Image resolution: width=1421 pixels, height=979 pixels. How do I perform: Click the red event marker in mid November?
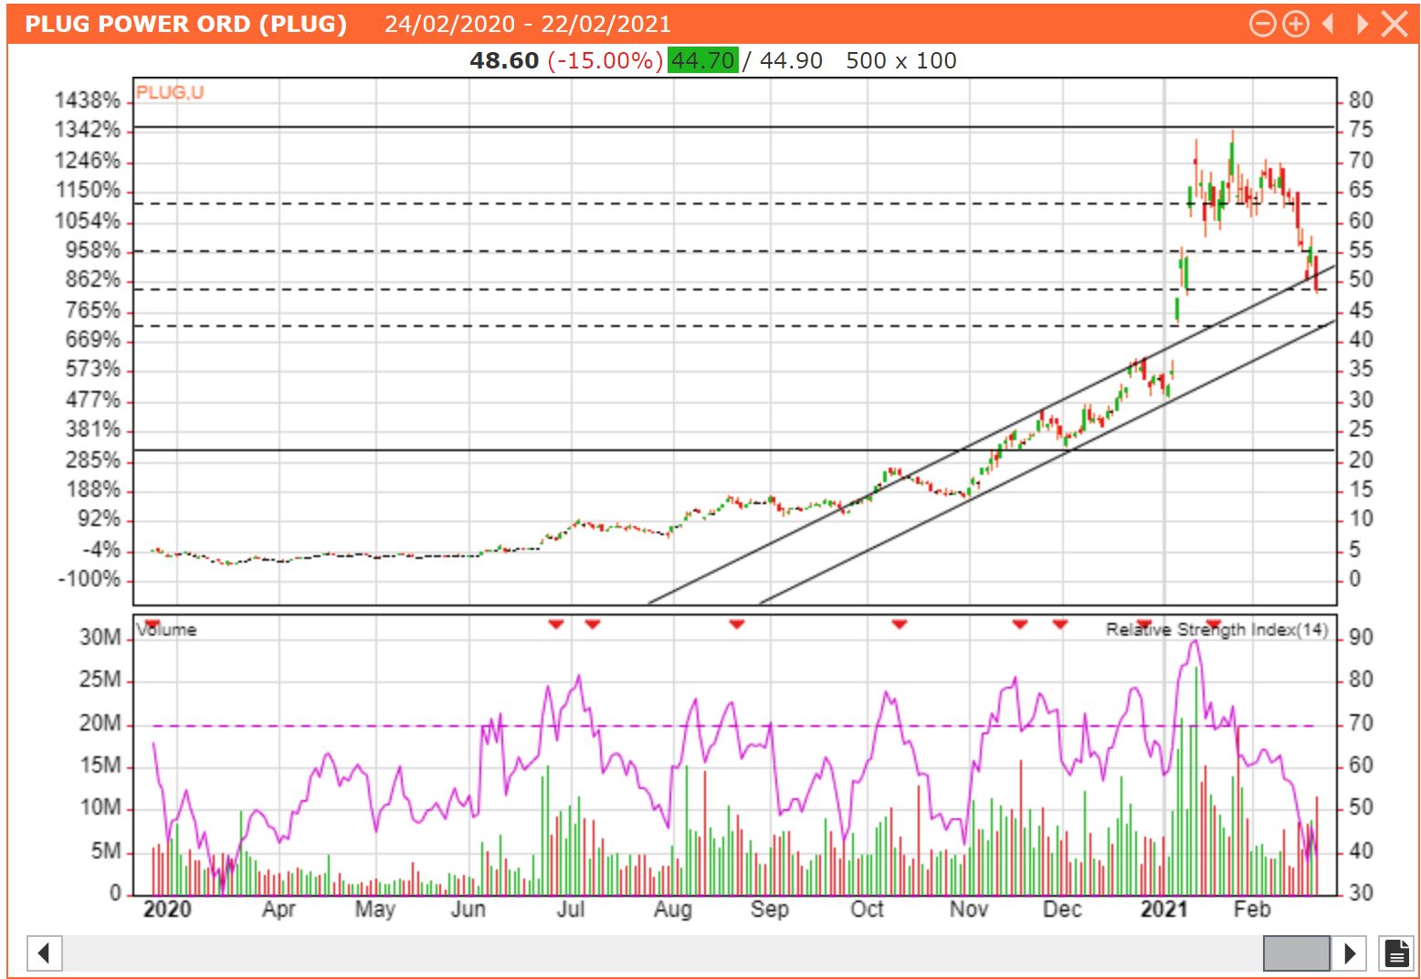pyautogui.click(x=1020, y=624)
